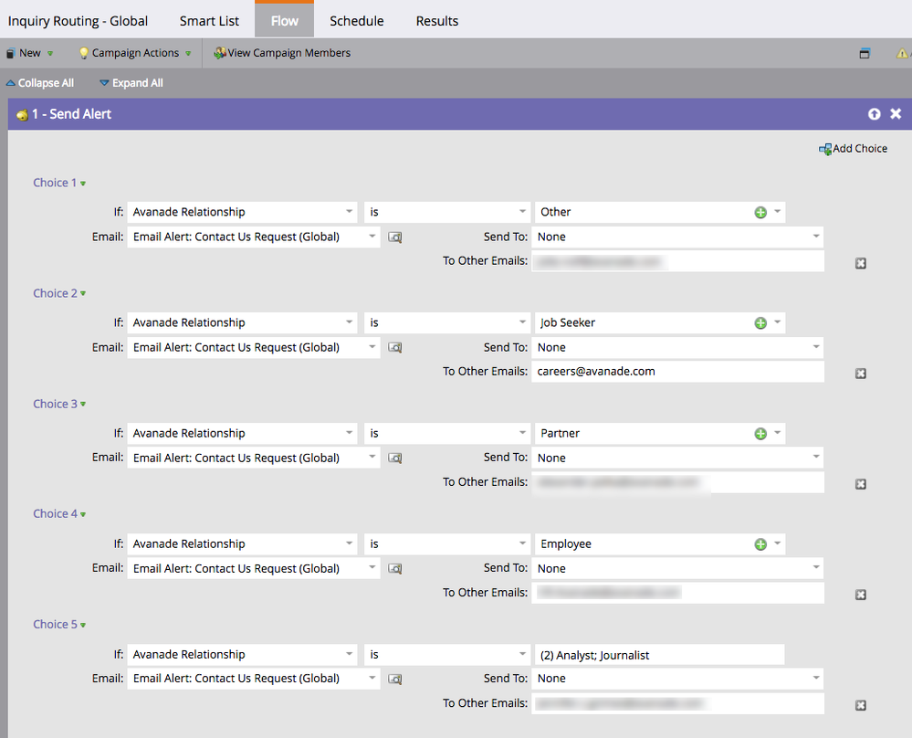This screenshot has height=738, width=912.
Task: Click Choice 1 To Other Emails field
Action: pyautogui.click(x=677, y=261)
